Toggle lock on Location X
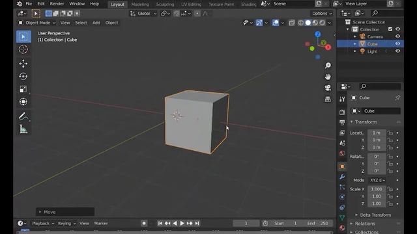 point(390,133)
